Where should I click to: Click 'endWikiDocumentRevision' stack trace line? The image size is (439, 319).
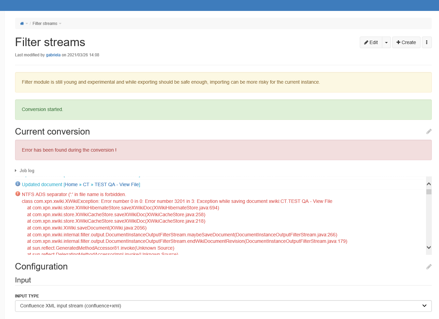click(x=187, y=241)
